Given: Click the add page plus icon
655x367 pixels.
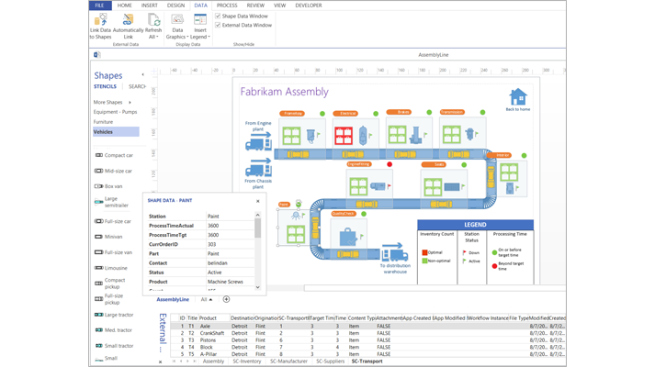Looking at the screenshot, I should pyautogui.click(x=226, y=299).
